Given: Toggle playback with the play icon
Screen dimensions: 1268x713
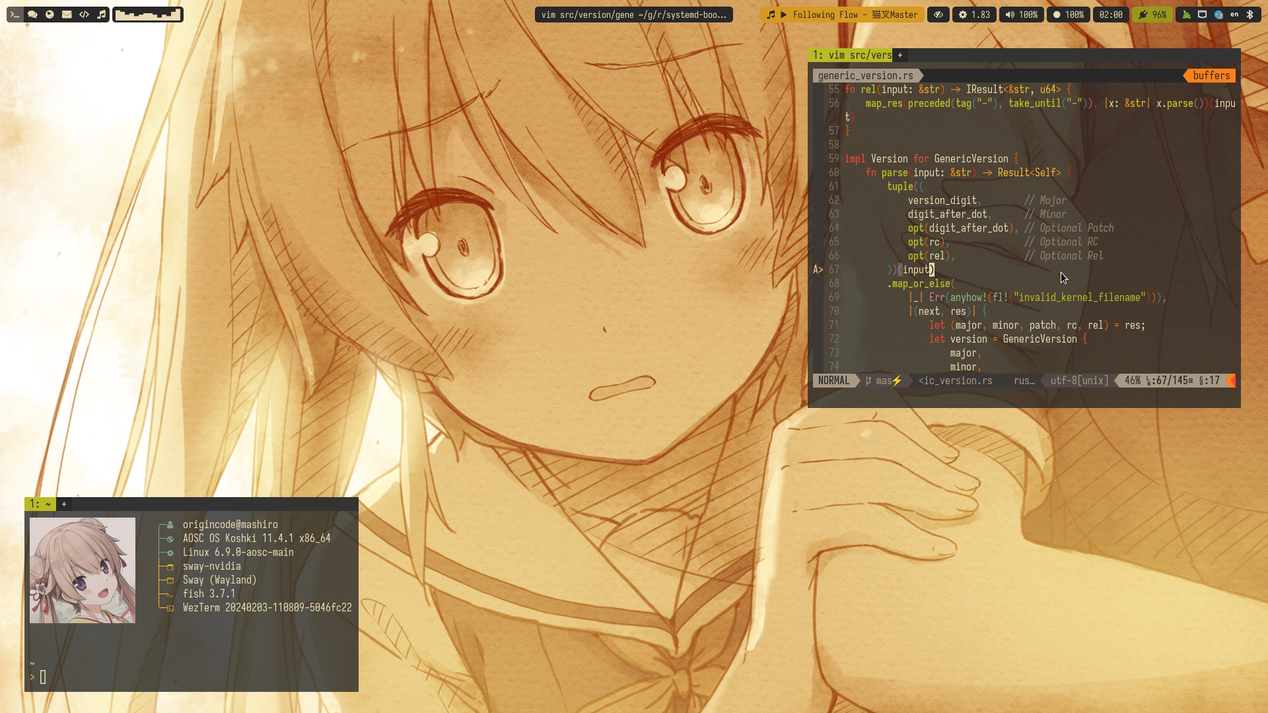Looking at the screenshot, I should tap(784, 15).
